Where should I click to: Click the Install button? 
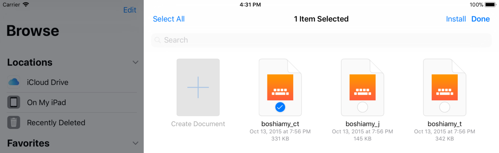456,19
